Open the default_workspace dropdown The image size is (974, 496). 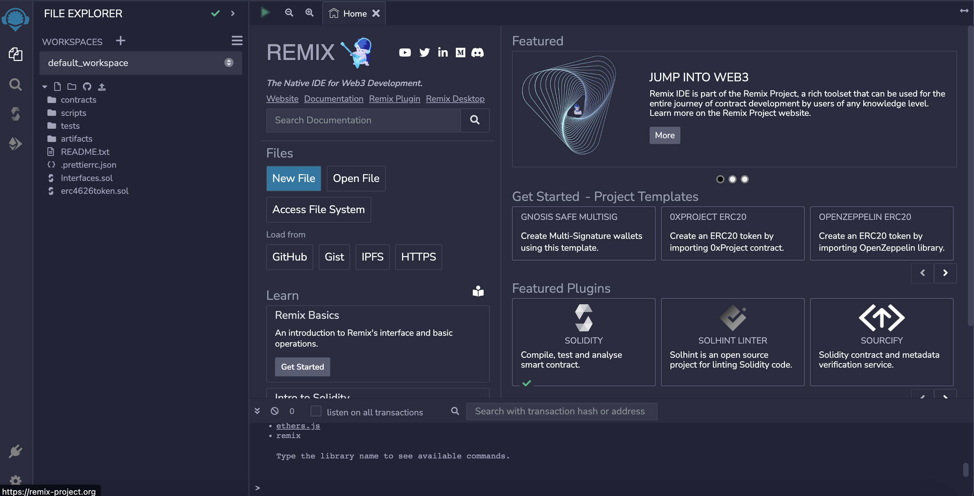click(x=141, y=63)
